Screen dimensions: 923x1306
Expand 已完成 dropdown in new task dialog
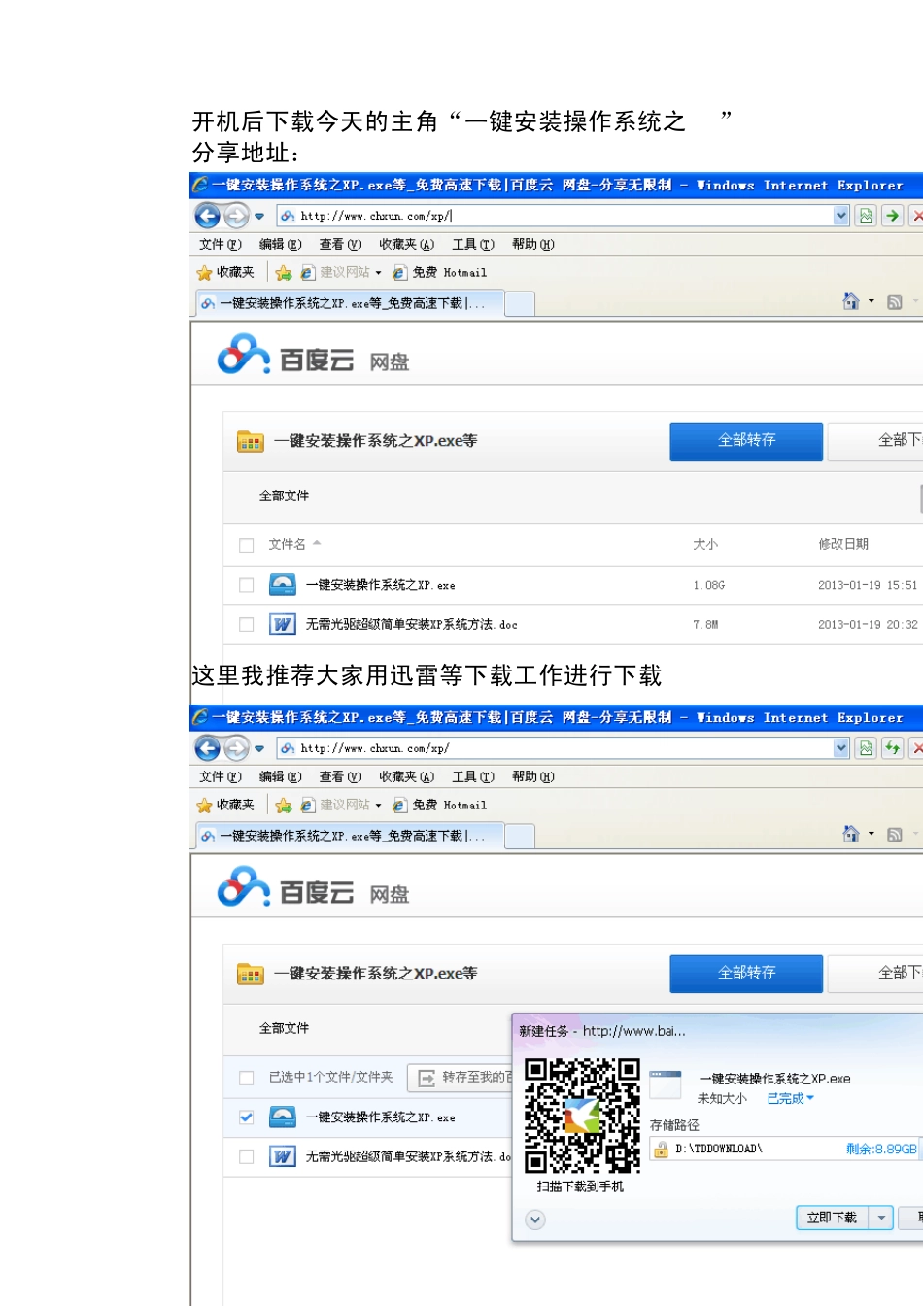click(x=791, y=1098)
